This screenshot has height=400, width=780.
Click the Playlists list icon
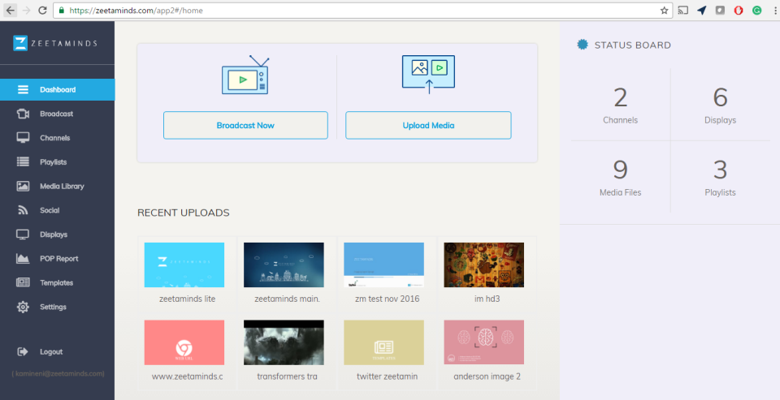pos(23,162)
